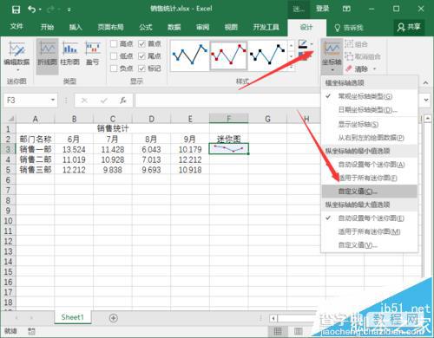
Task: Switch to Normal view in status bar
Action: [x=278, y=331]
